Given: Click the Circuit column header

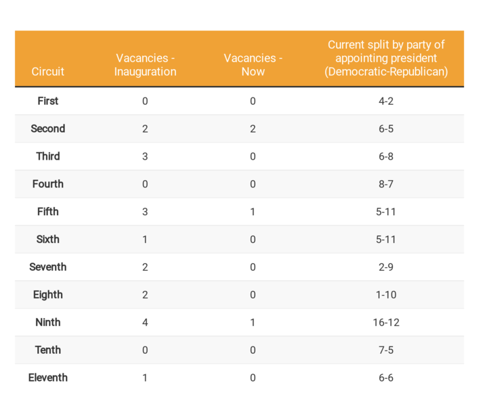Looking at the screenshot, I should click(47, 72).
